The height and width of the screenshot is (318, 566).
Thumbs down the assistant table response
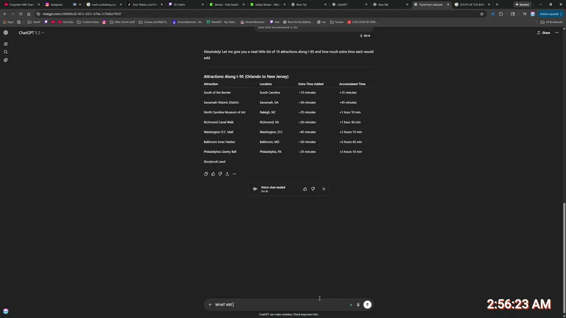220,174
